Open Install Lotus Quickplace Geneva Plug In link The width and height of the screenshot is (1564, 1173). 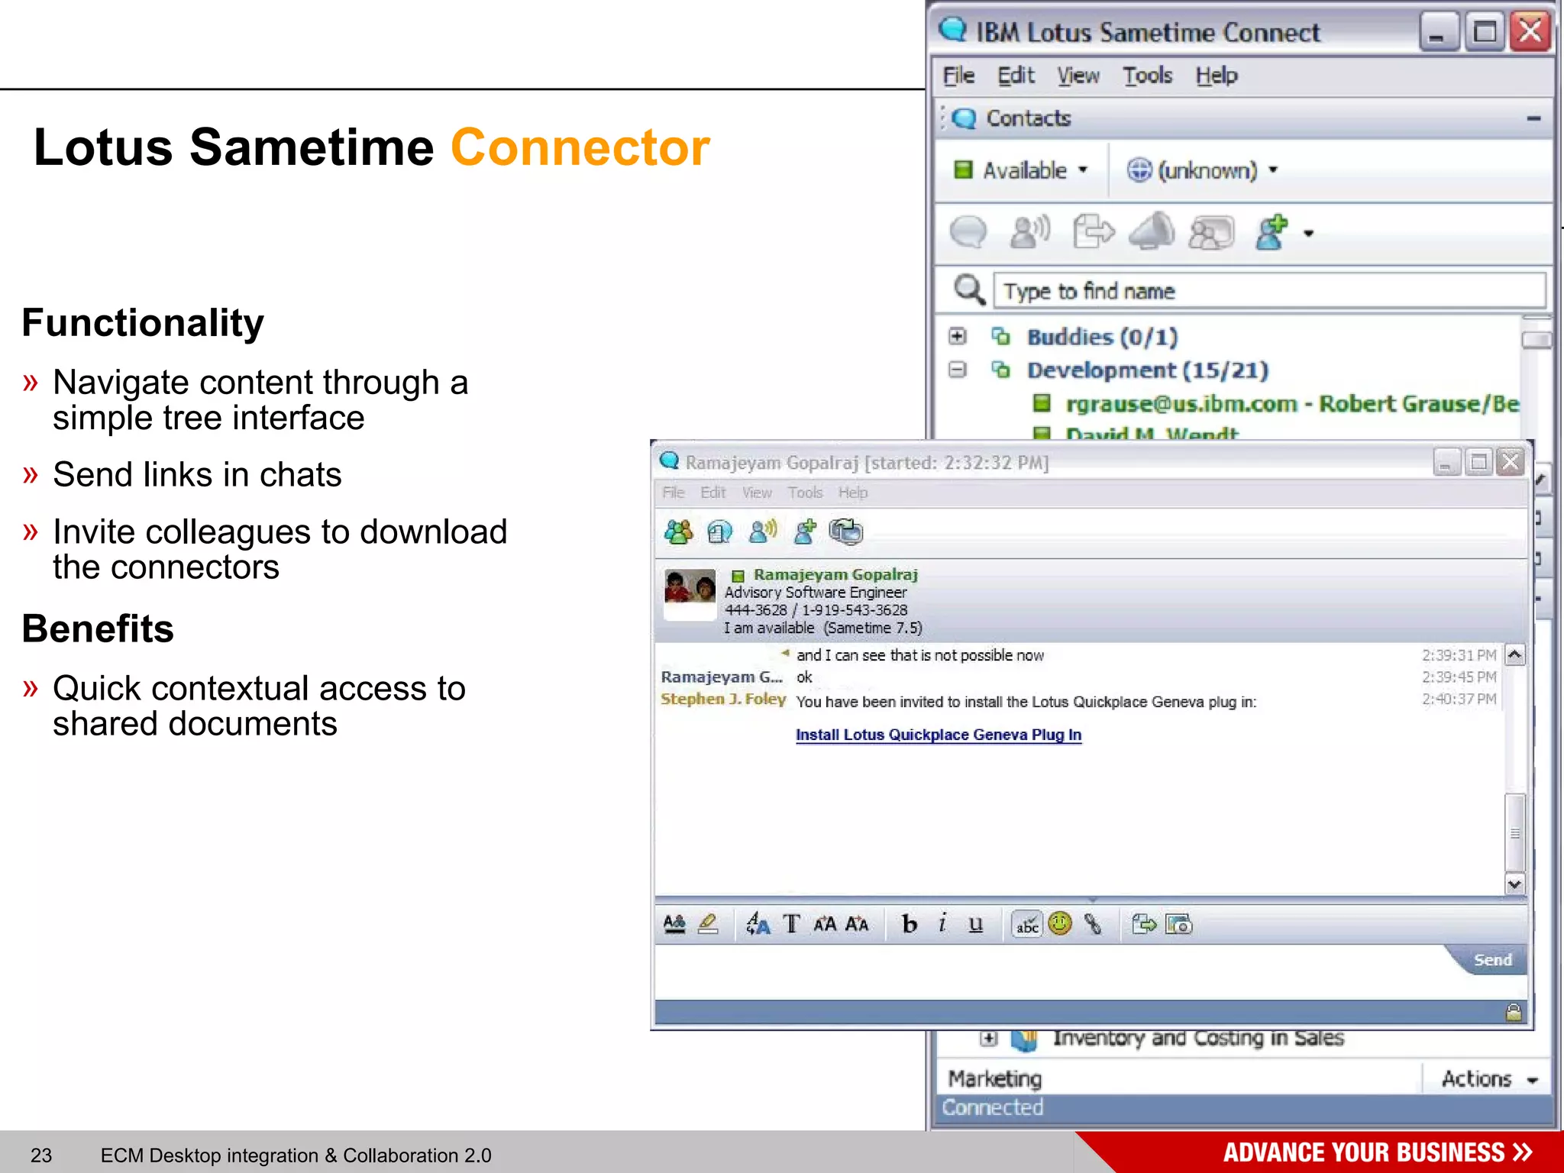939,735
